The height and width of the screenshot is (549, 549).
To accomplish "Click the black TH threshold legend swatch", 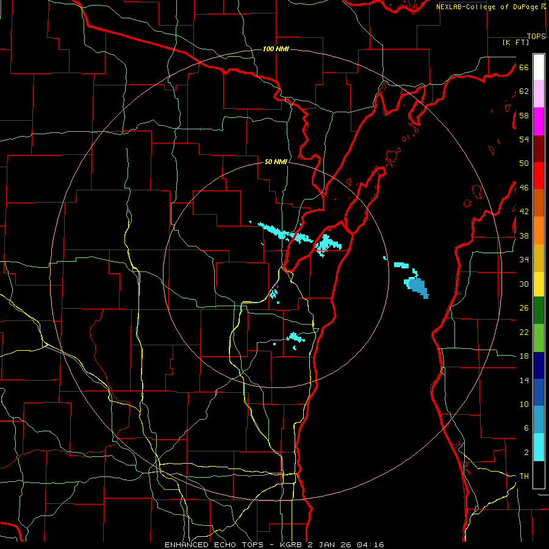I will pyautogui.click(x=539, y=475).
